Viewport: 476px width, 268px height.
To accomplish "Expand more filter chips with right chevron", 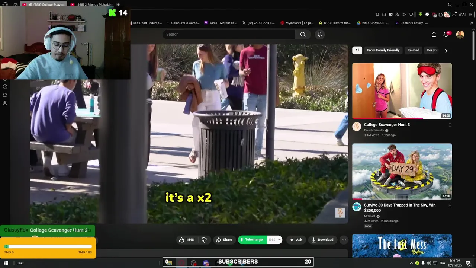I will (x=446, y=51).
